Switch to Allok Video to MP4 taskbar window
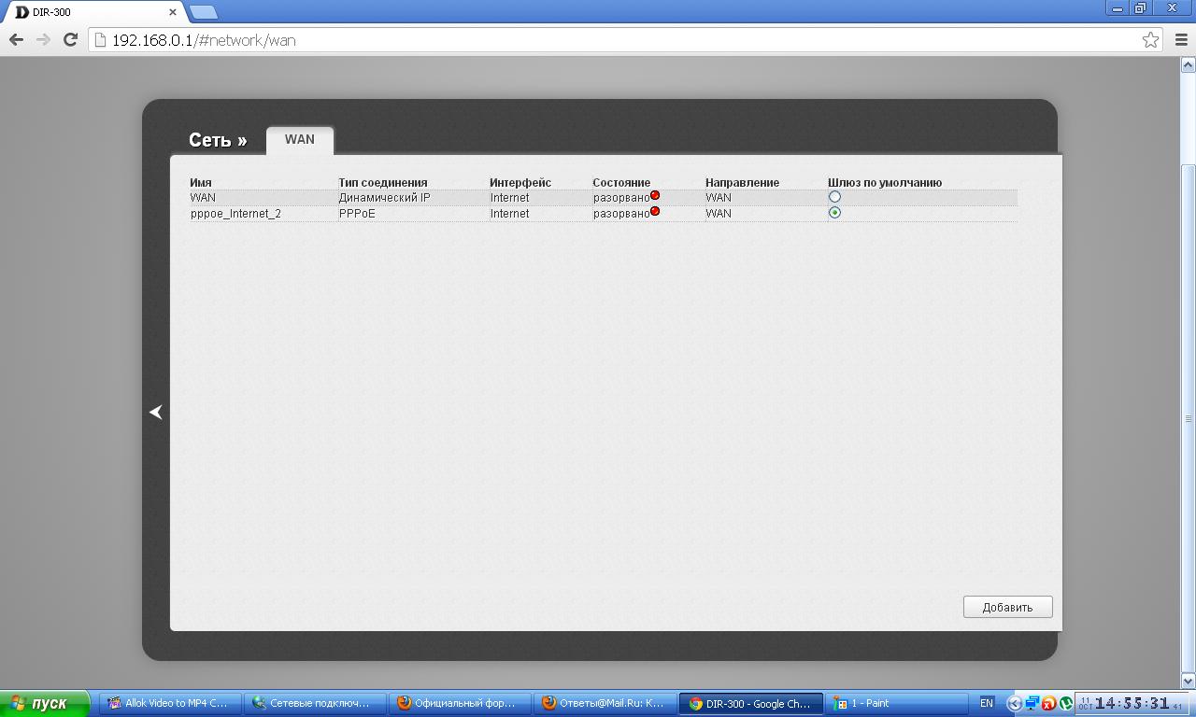This screenshot has height=717, width=1196. point(170,704)
